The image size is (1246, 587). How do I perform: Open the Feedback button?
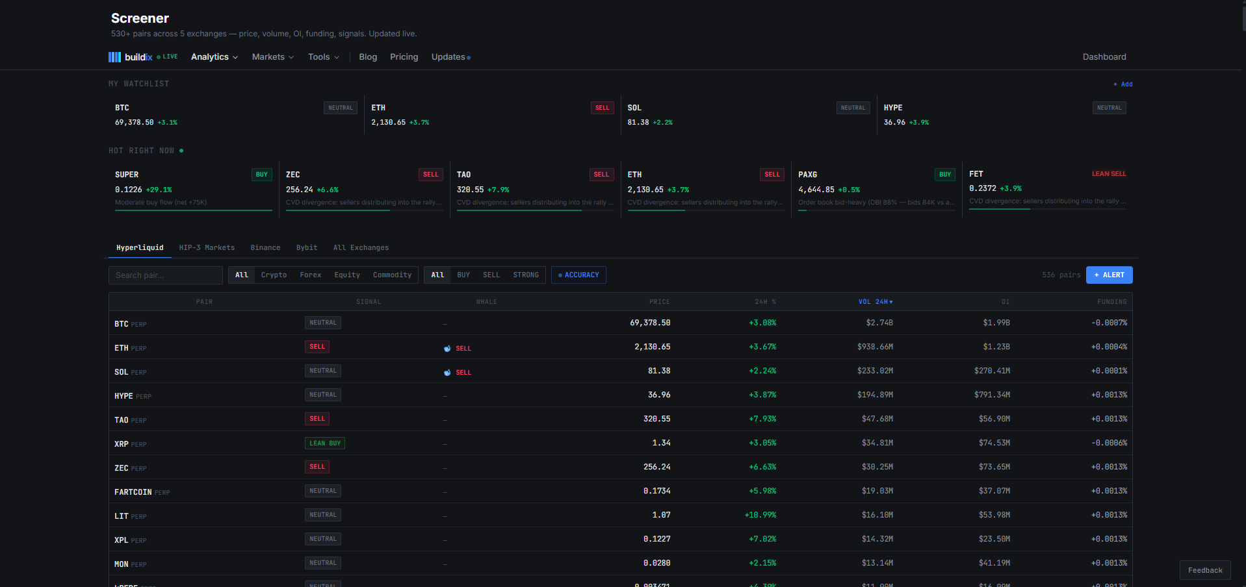click(x=1205, y=570)
